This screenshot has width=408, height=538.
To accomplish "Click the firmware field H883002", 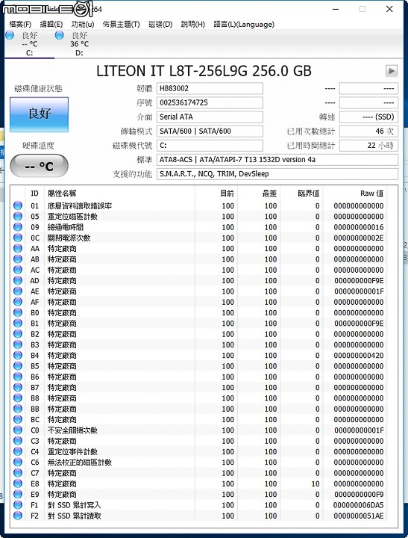I will [x=210, y=88].
